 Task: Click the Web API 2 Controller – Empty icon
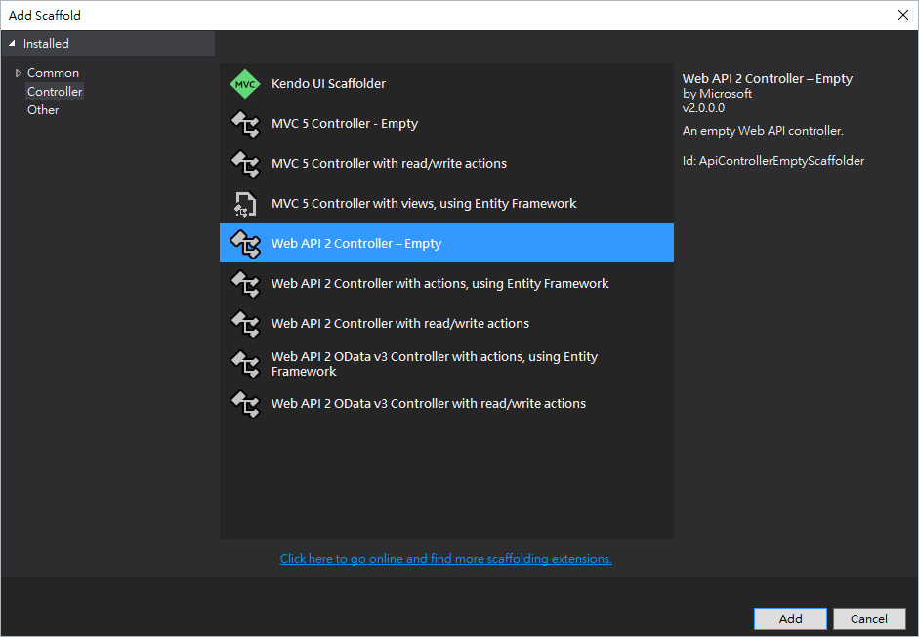pyautogui.click(x=245, y=243)
